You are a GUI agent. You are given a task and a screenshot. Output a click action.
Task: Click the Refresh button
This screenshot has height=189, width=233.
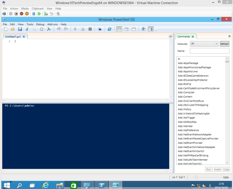tap(225, 44)
